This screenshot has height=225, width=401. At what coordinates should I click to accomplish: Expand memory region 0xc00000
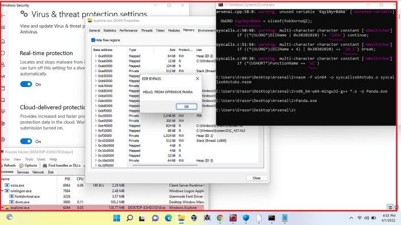[96, 116]
